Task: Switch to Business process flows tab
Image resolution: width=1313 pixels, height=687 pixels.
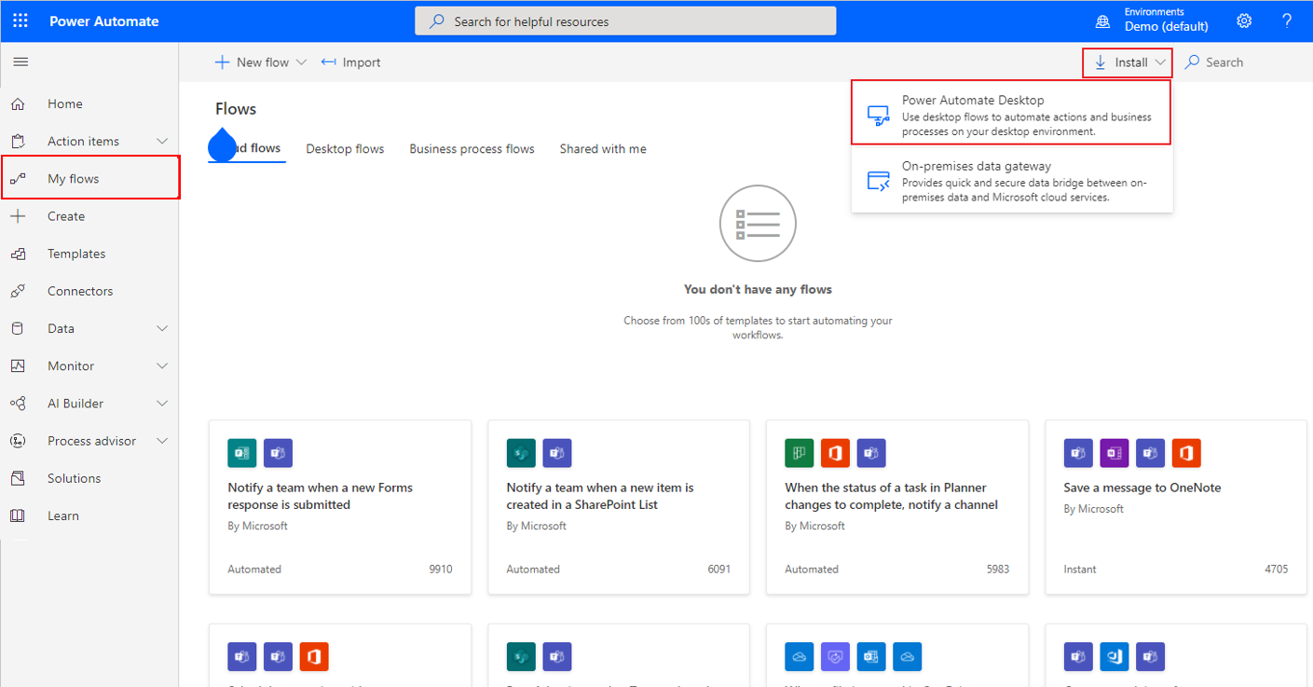Action: (472, 149)
